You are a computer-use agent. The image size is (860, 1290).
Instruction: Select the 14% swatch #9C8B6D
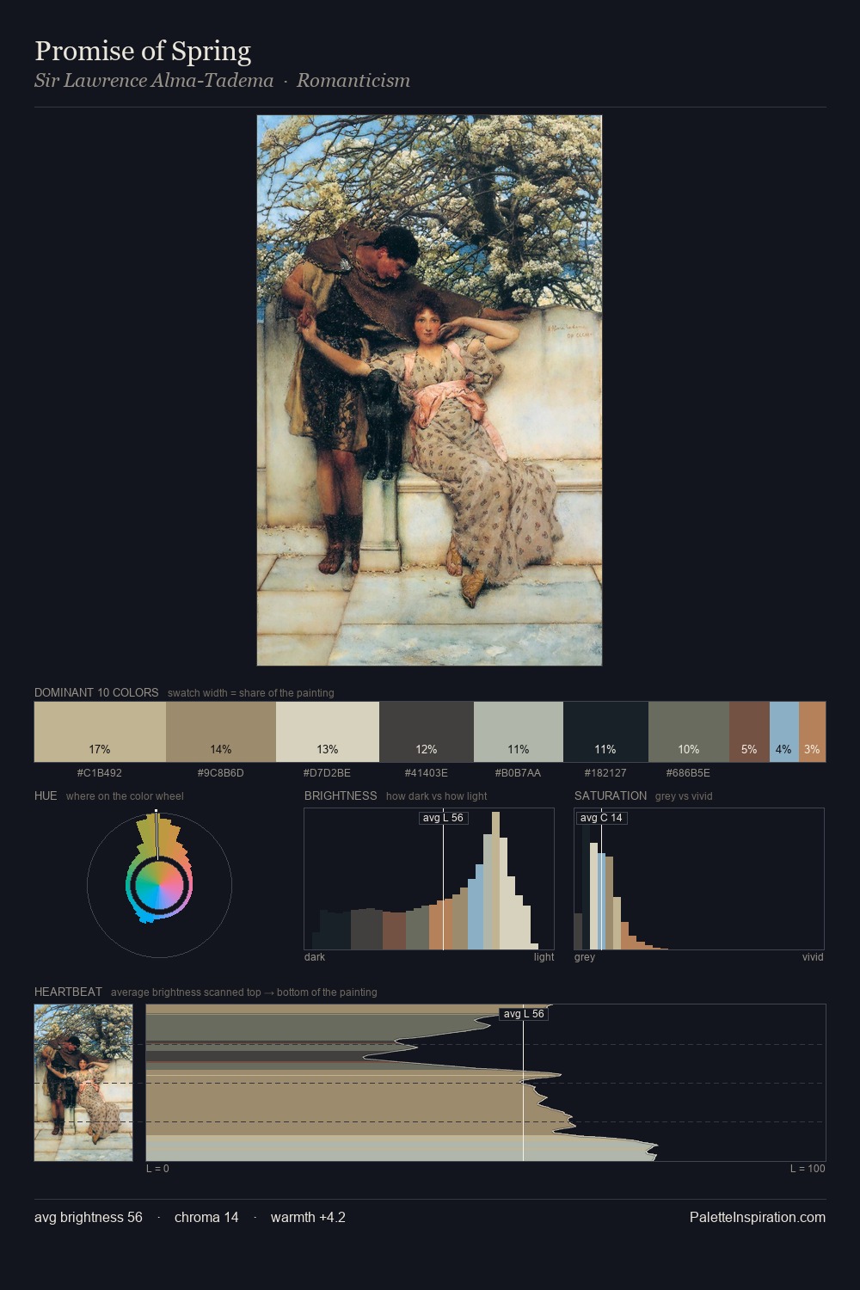(x=221, y=732)
